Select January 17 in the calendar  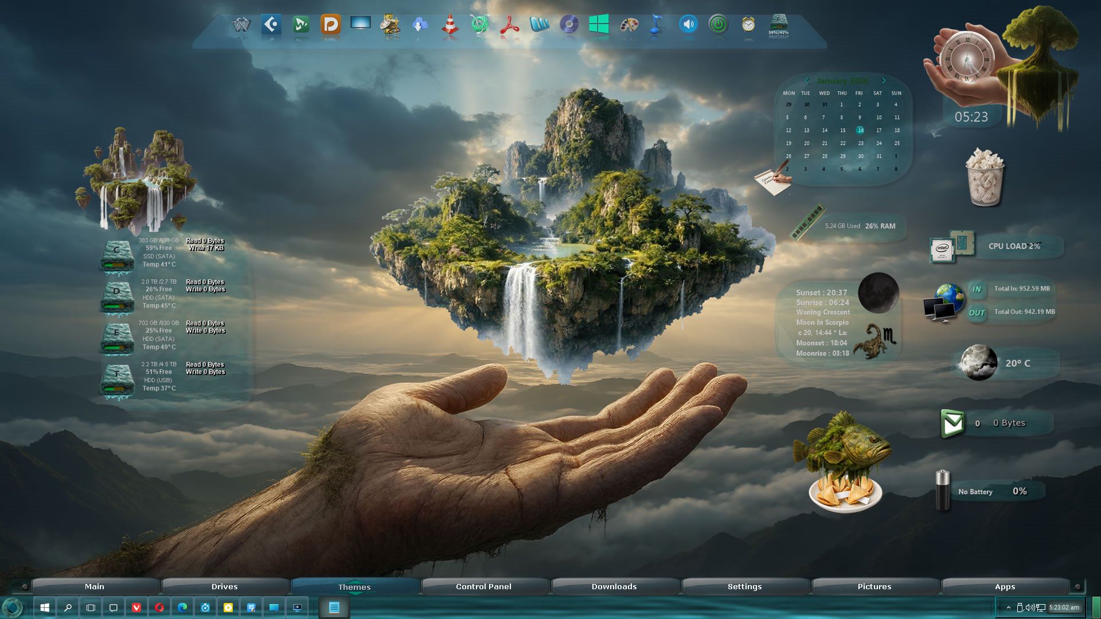879,131
